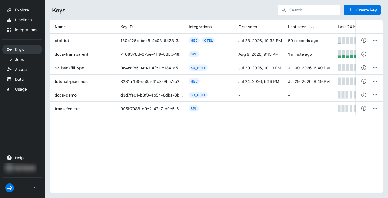The width and height of the screenshot is (388, 198).
Task: Collapse the sidebar with the arrow icon
Action: click(35, 187)
